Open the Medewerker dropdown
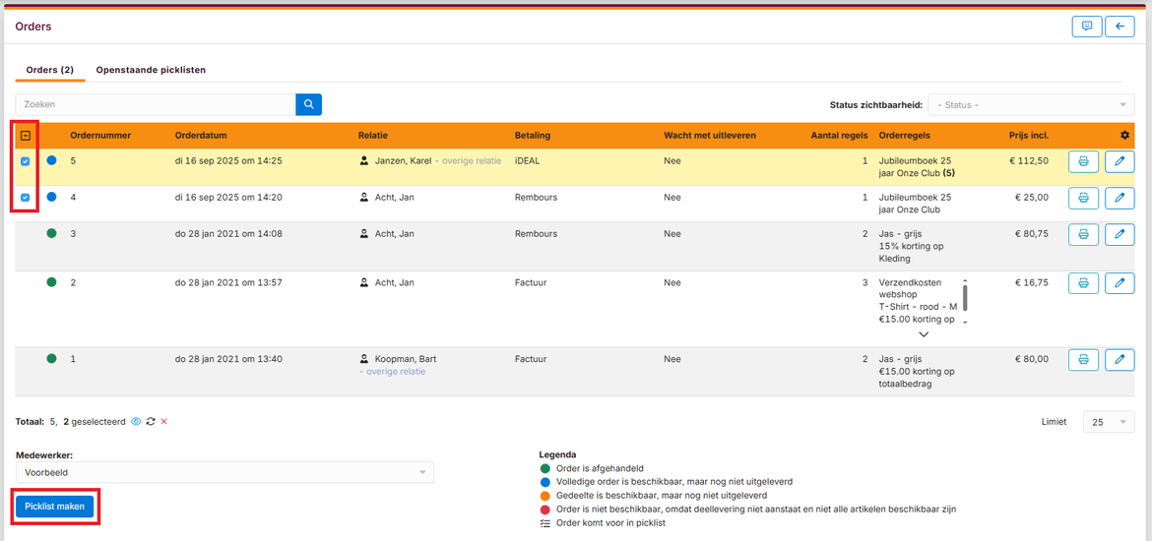 (224, 473)
